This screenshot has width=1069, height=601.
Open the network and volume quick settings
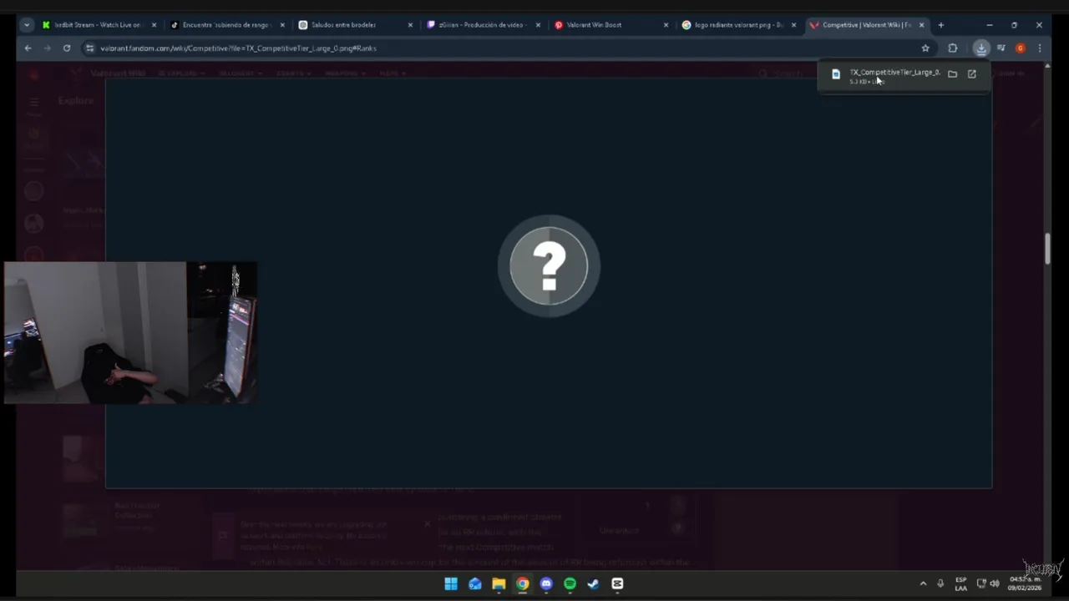988,583
